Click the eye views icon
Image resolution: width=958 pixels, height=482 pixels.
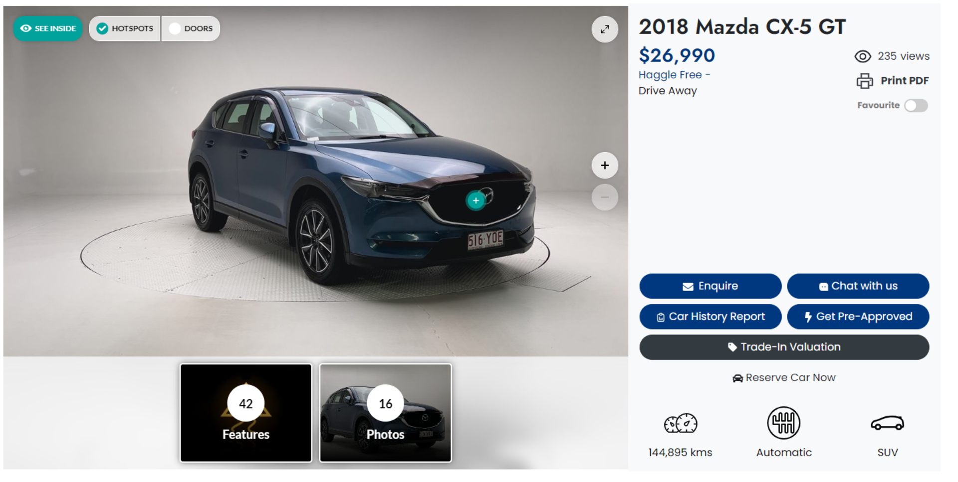(863, 56)
